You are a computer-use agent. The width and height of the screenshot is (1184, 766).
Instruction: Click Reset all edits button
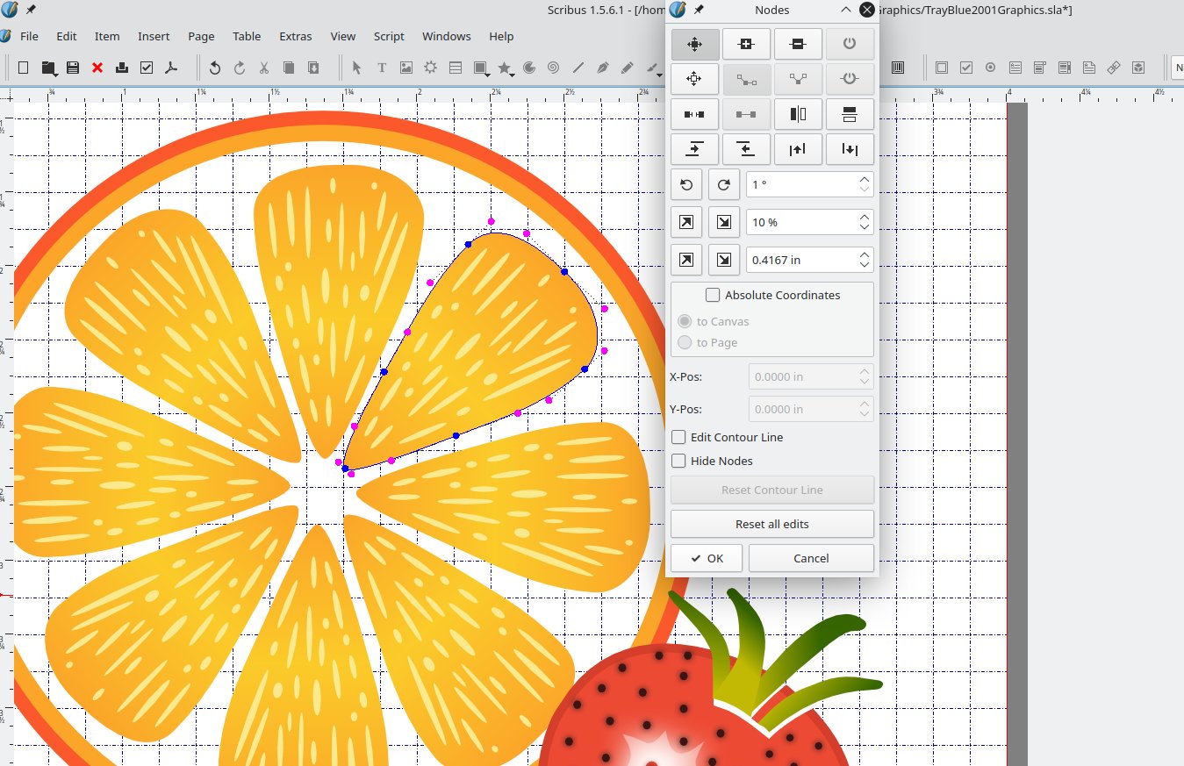[772, 524]
